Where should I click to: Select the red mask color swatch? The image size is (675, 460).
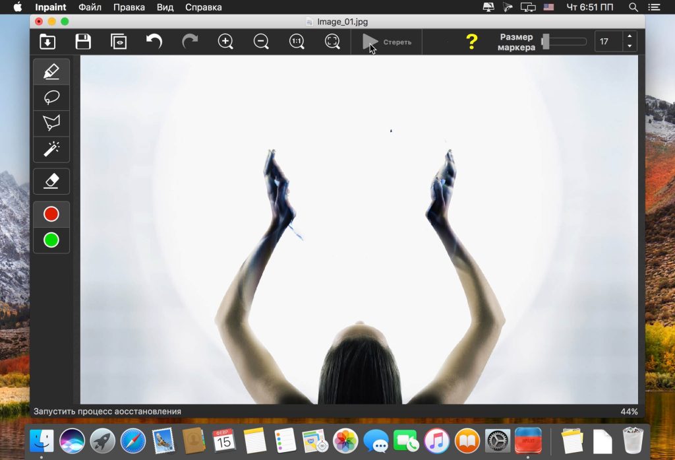click(51, 213)
